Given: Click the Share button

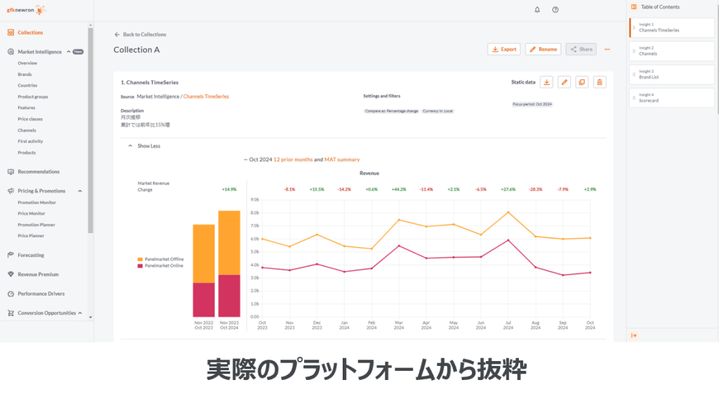Looking at the screenshot, I should 581,49.
